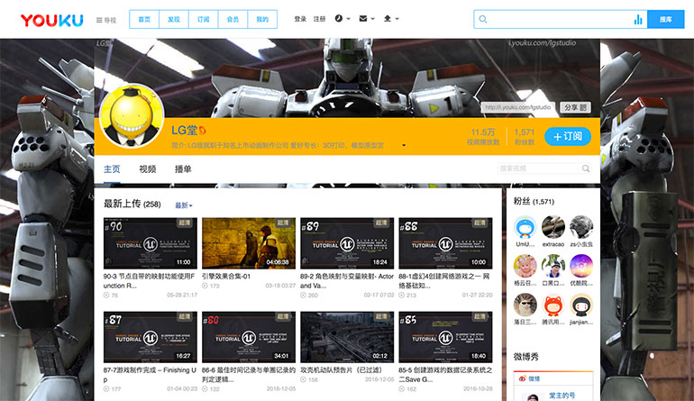Open the hamburger navigation menu icon
Screen dimensions: 694x401
[99, 20]
